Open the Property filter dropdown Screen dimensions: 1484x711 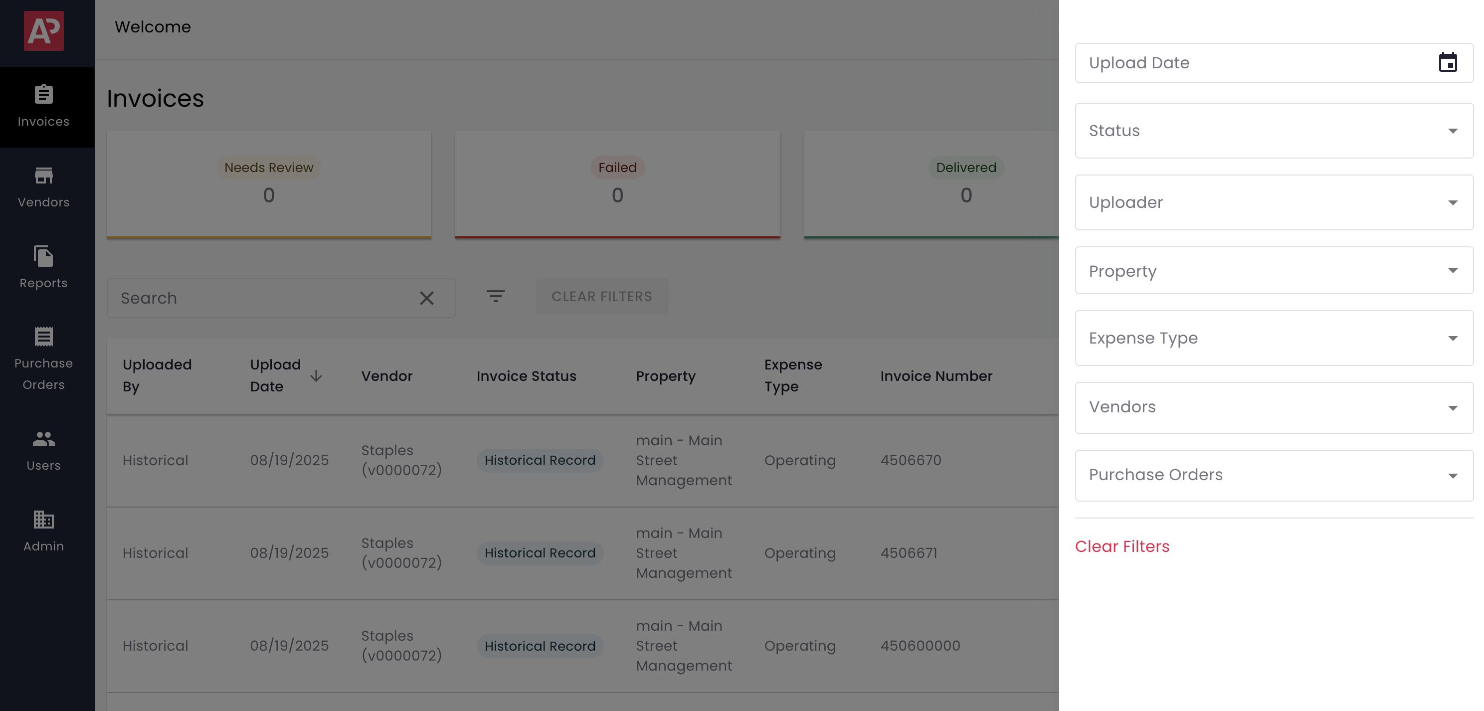[1274, 271]
